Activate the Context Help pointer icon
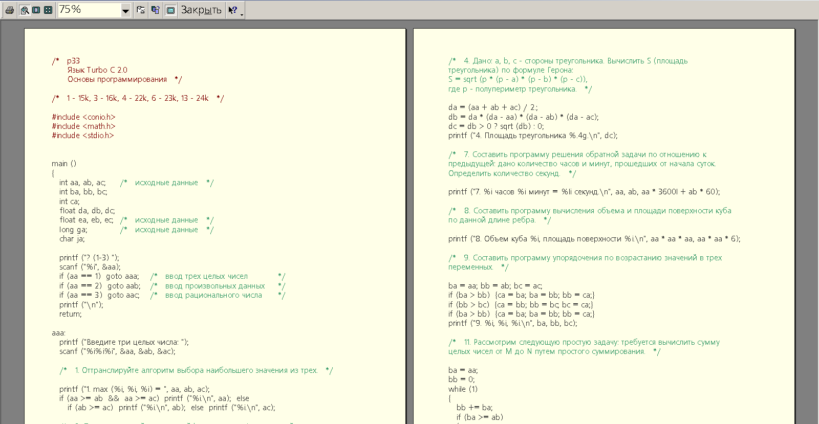This screenshot has height=424, width=819. pyautogui.click(x=233, y=10)
